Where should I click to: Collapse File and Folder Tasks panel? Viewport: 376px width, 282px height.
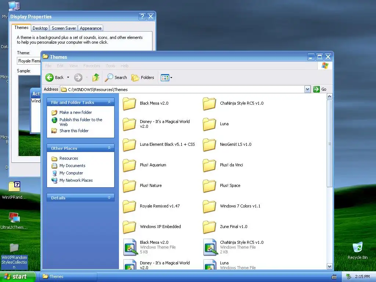pos(109,102)
